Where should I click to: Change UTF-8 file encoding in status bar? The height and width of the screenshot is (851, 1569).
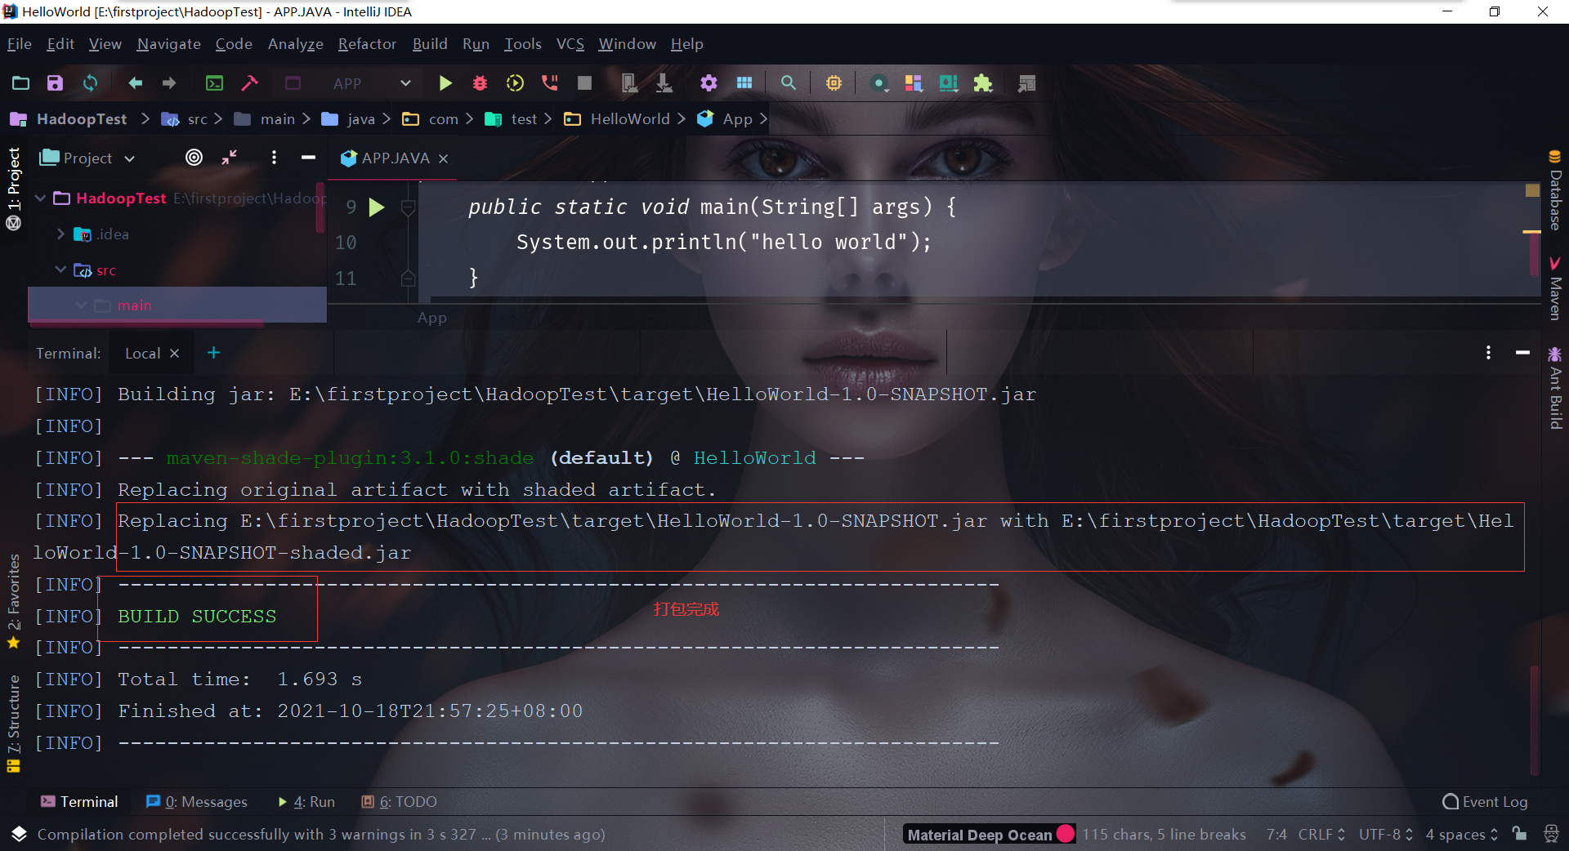pos(1385,834)
